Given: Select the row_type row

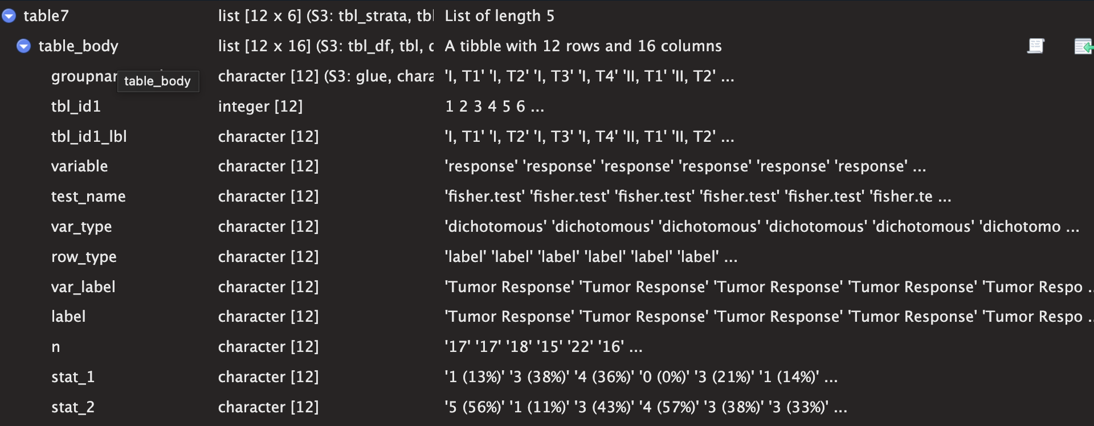Looking at the screenshot, I should pyautogui.click(x=547, y=257).
